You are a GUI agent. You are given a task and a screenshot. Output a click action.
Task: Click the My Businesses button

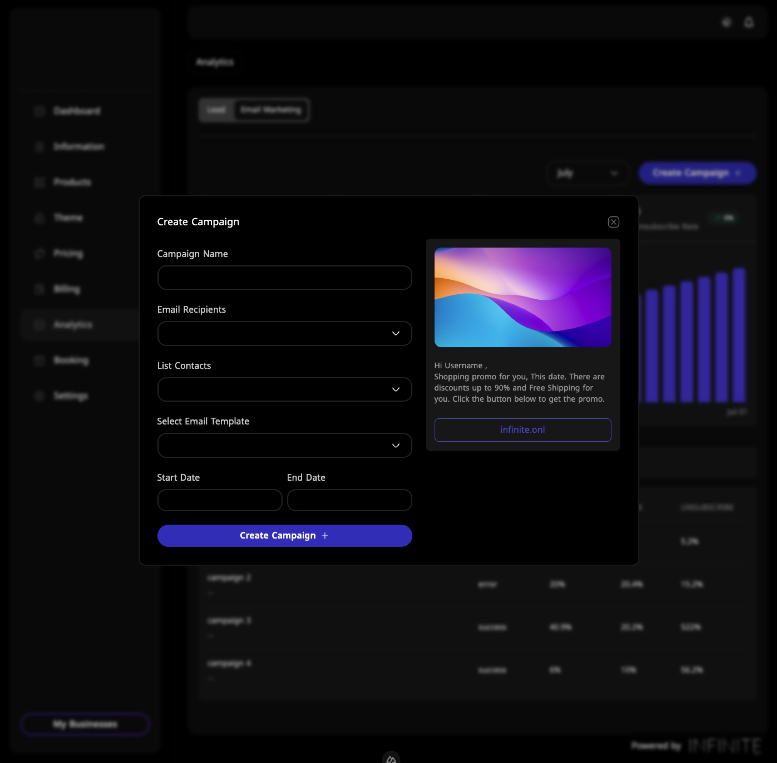click(85, 724)
